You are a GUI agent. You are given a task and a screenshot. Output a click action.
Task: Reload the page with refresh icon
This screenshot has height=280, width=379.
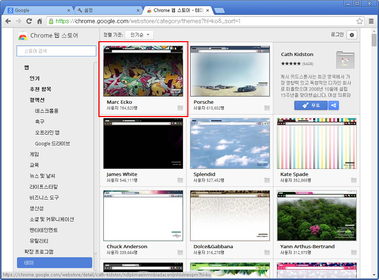(29, 21)
